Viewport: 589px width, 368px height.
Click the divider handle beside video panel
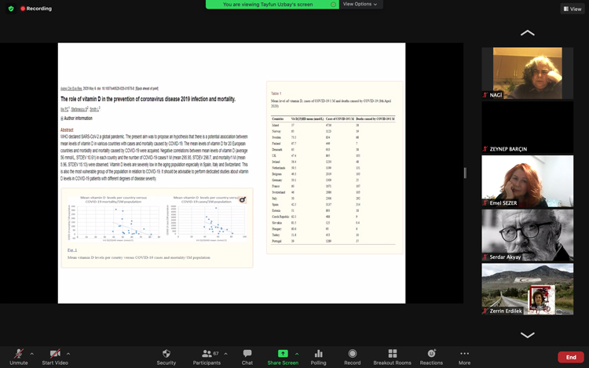tap(466, 173)
